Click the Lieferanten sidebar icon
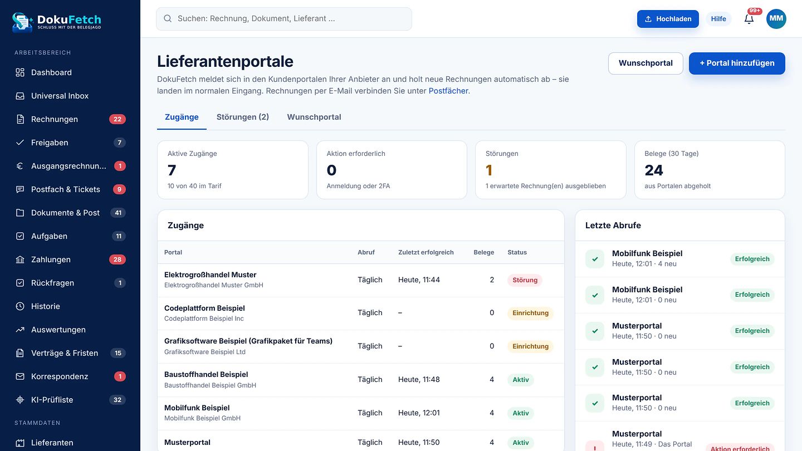 click(x=20, y=443)
